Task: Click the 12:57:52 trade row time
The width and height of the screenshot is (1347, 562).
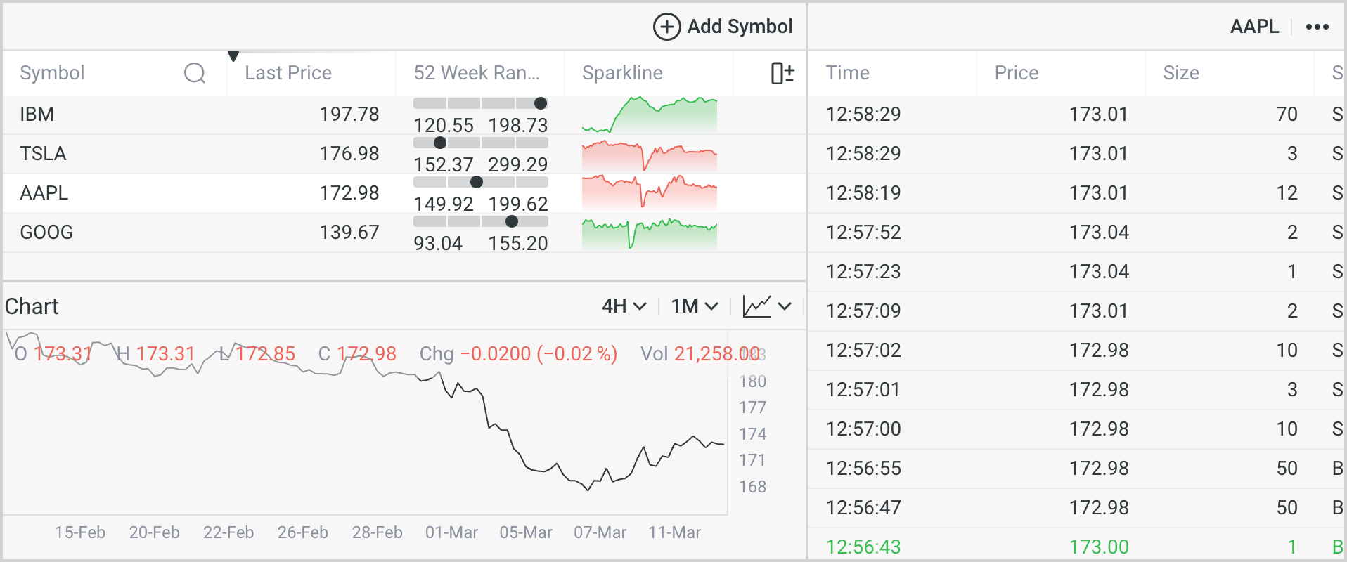Action: [x=863, y=232]
